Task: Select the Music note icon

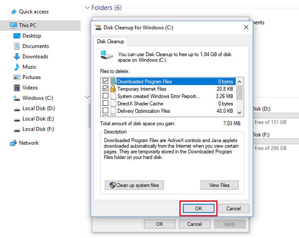Action: pyautogui.click(x=17, y=67)
